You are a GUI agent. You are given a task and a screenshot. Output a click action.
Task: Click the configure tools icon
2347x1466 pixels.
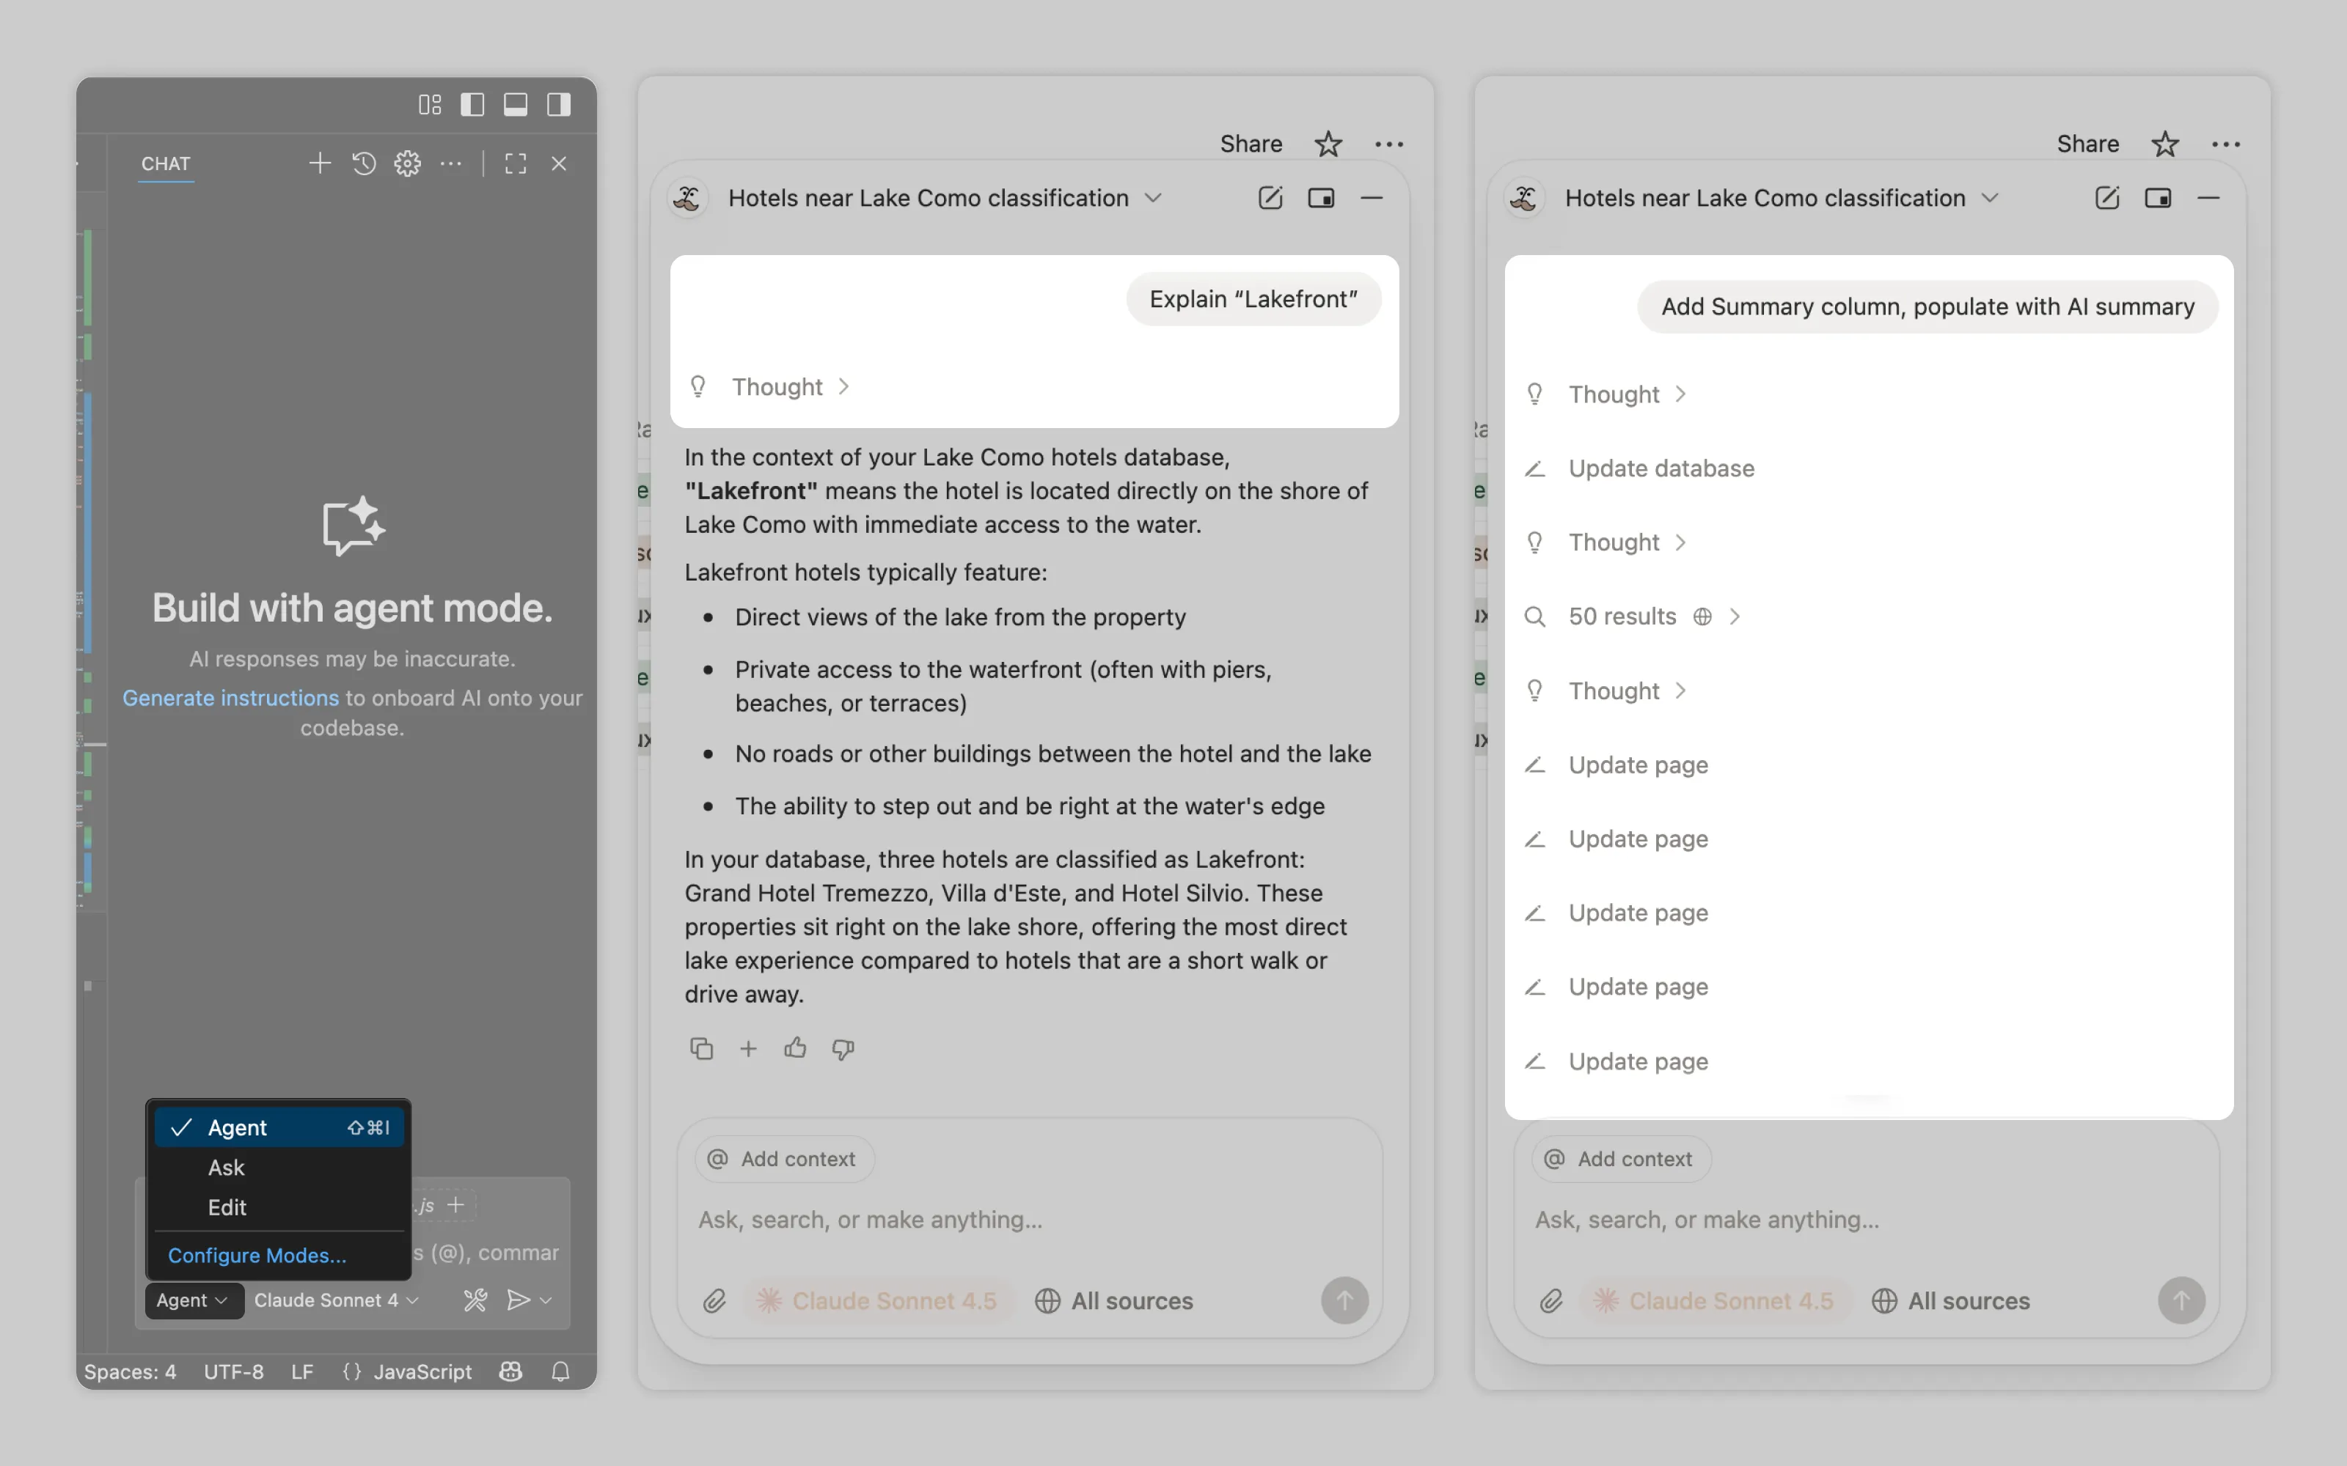(475, 1300)
